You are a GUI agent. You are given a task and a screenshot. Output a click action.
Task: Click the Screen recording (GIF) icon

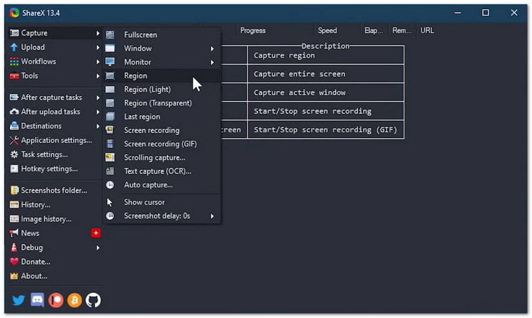110,143
